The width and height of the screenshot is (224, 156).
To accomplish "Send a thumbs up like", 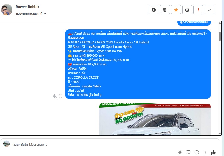I will (x=213, y=152).
